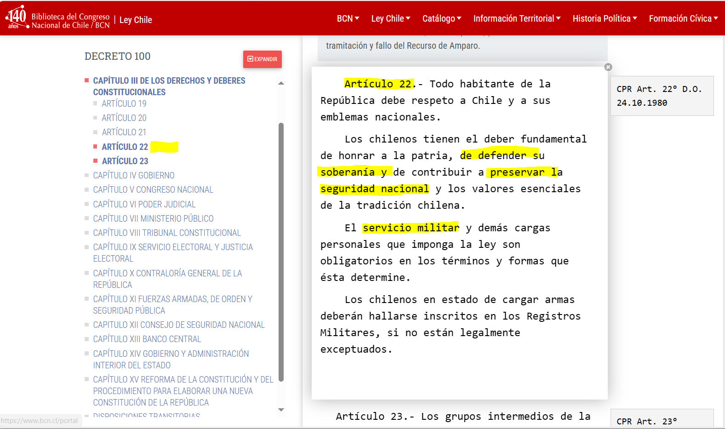Click the BCN 140 años logo
This screenshot has height=429, width=725.
(x=17, y=17)
